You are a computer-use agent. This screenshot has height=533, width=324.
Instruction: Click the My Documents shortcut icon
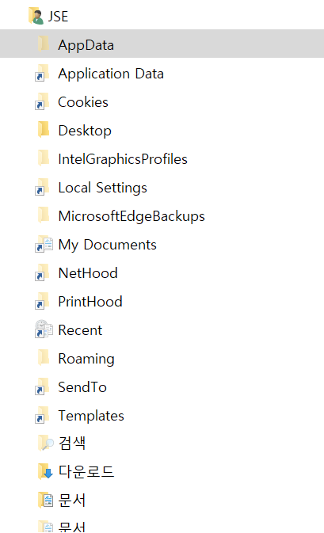tap(44, 245)
